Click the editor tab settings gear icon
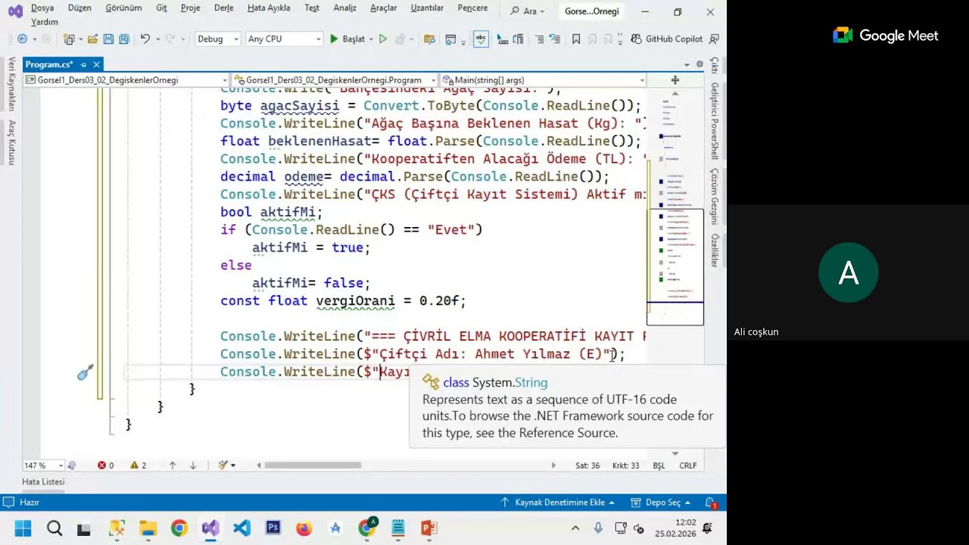The height and width of the screenshot is (545, 969). (699, 64)
